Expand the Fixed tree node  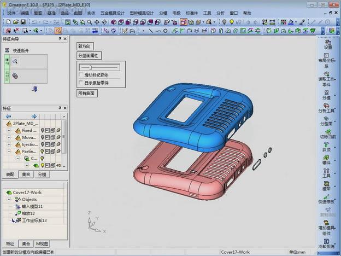[x=9, y=130]
